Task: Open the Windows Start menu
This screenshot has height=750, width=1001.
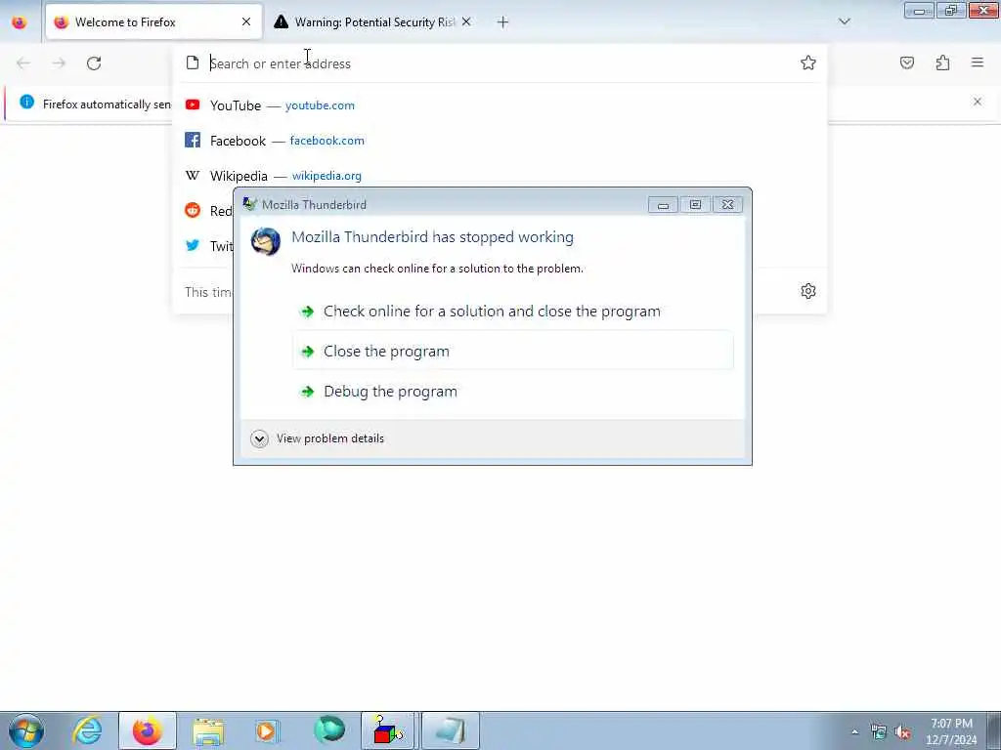Action: (26, 730)
